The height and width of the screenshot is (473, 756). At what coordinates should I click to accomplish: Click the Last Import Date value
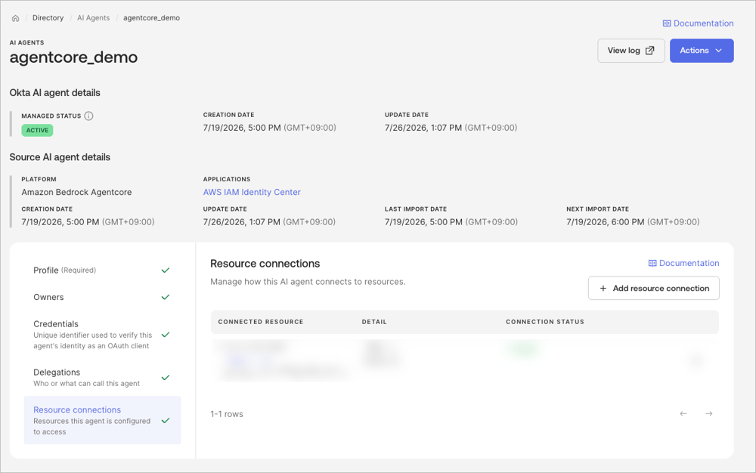pyautogui.click(x=451, y=222)
